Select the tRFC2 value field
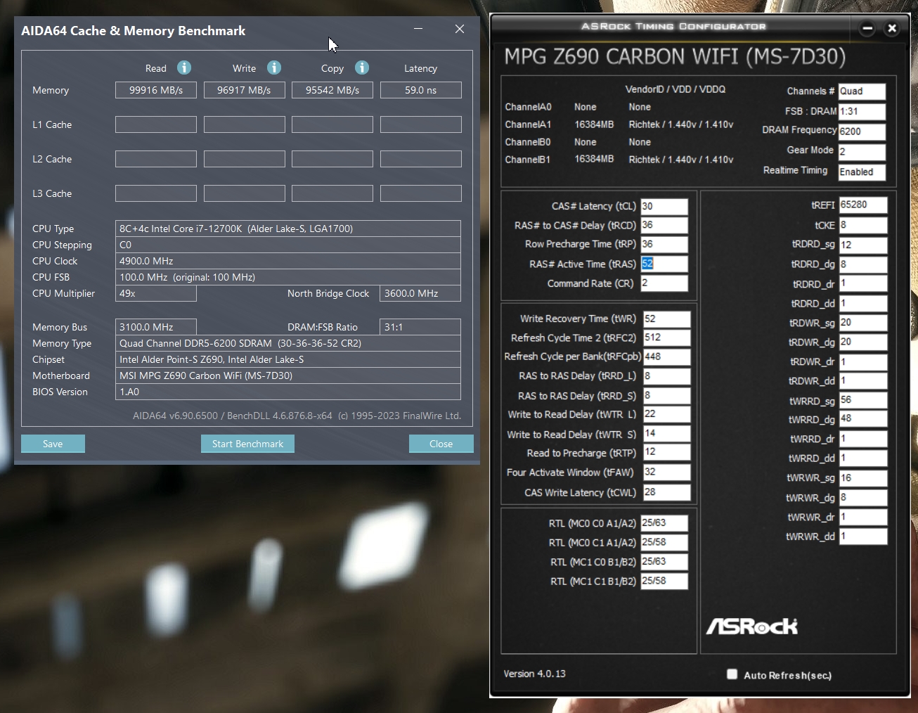This screenshot has height=713, width=918. coord(666,338)
